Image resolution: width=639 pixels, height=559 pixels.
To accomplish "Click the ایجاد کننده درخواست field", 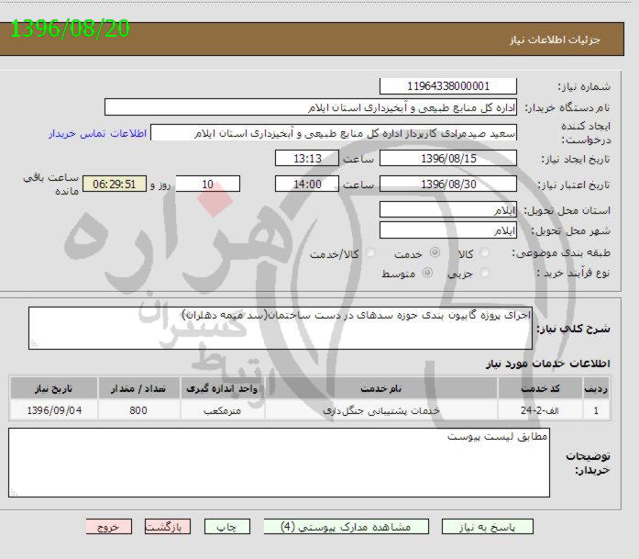I will click(x=334, y=133).
